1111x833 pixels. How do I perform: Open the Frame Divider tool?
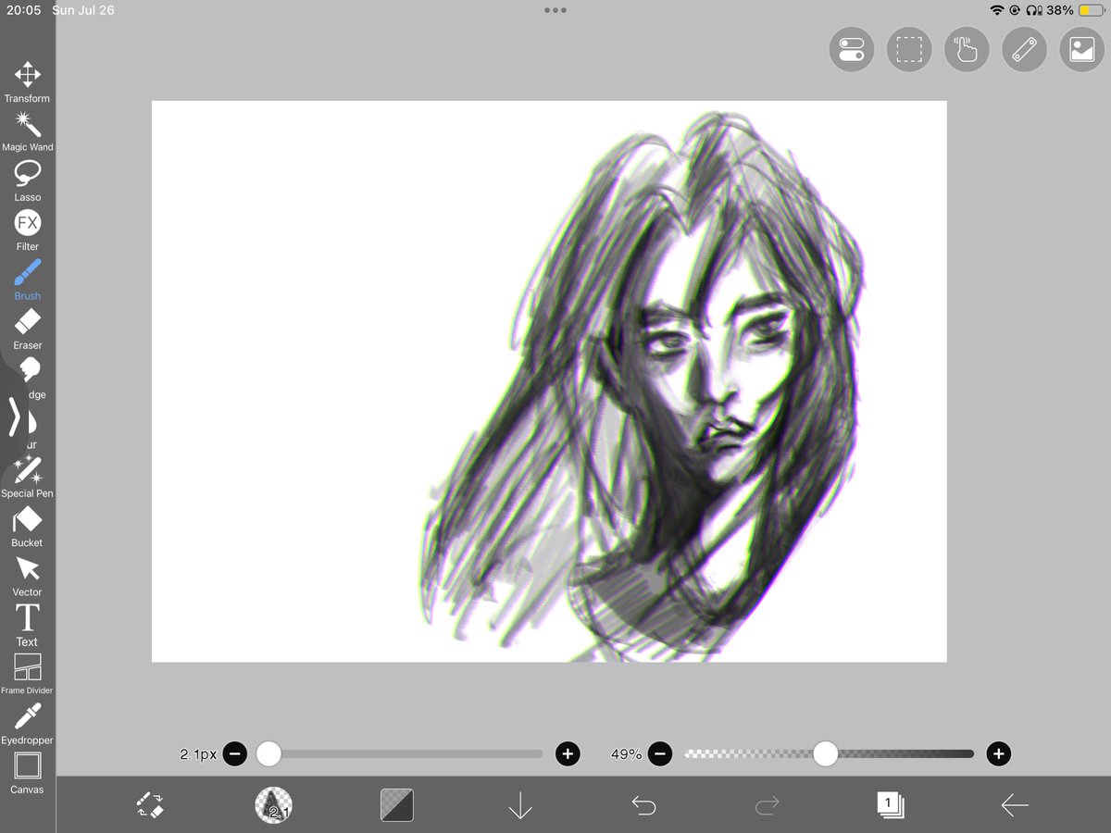pos(27,675)
